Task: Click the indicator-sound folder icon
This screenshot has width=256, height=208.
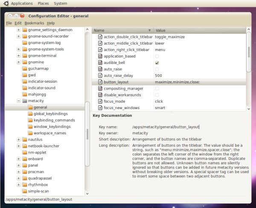Action: (25, 88)
